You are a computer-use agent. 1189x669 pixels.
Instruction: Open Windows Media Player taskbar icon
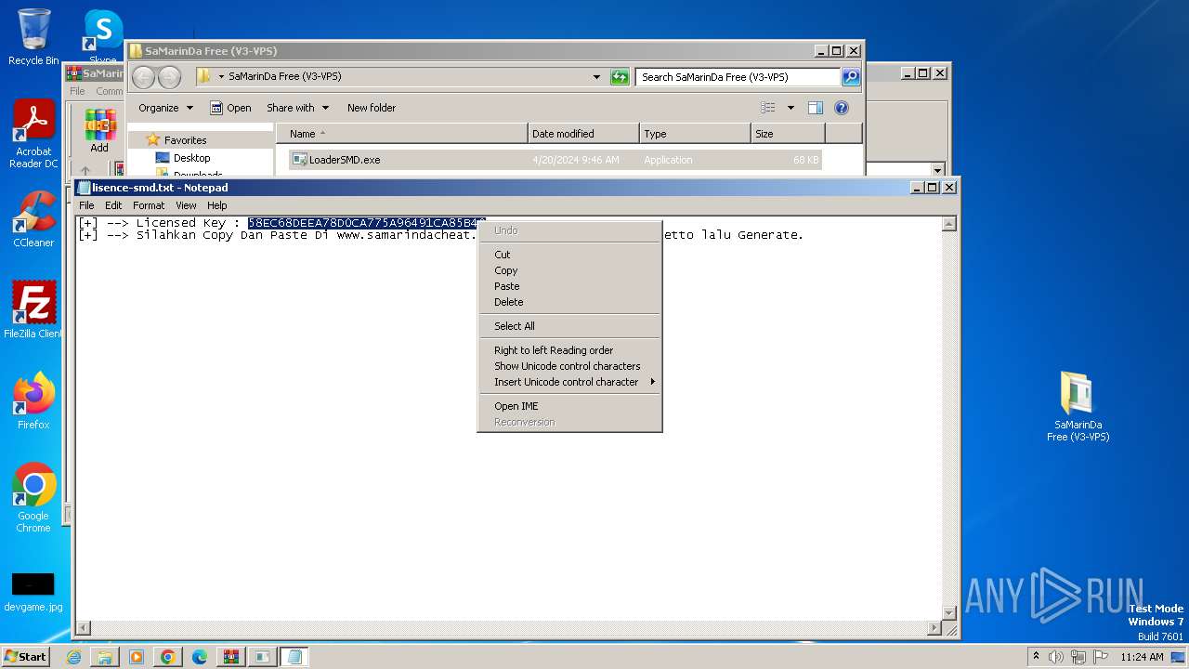[137, 657]
